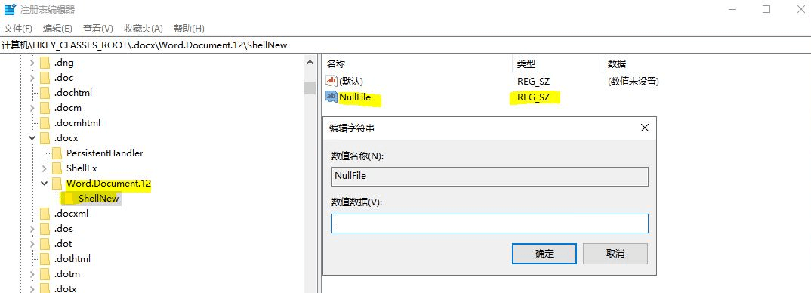Click the Registry Editor app icon in title bar
The image size is (811, 293).
[x=9, y=9]
